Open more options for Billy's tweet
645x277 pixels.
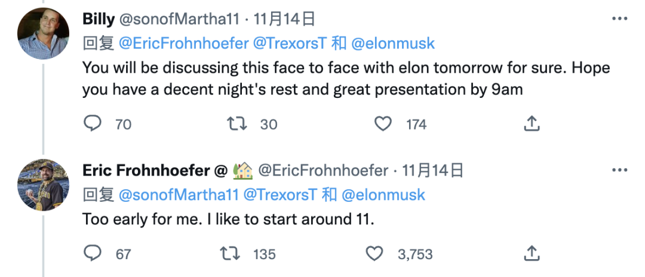point(619,19)
